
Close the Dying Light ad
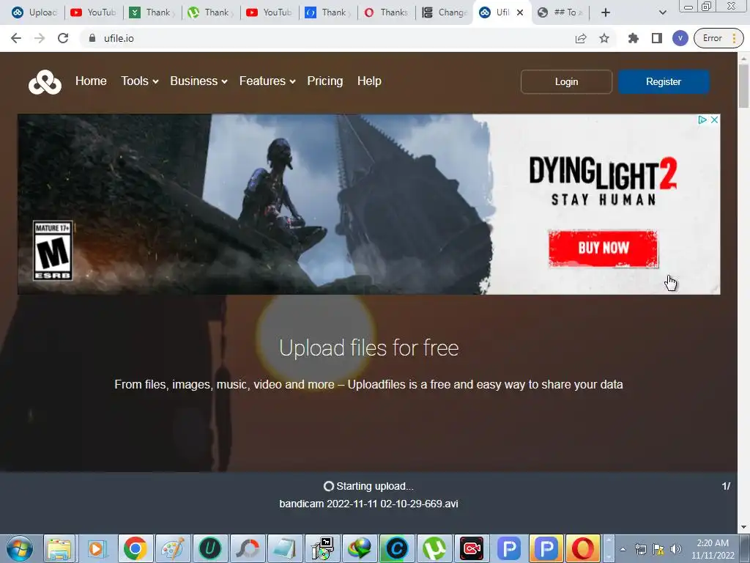click(x=714, y=119)
